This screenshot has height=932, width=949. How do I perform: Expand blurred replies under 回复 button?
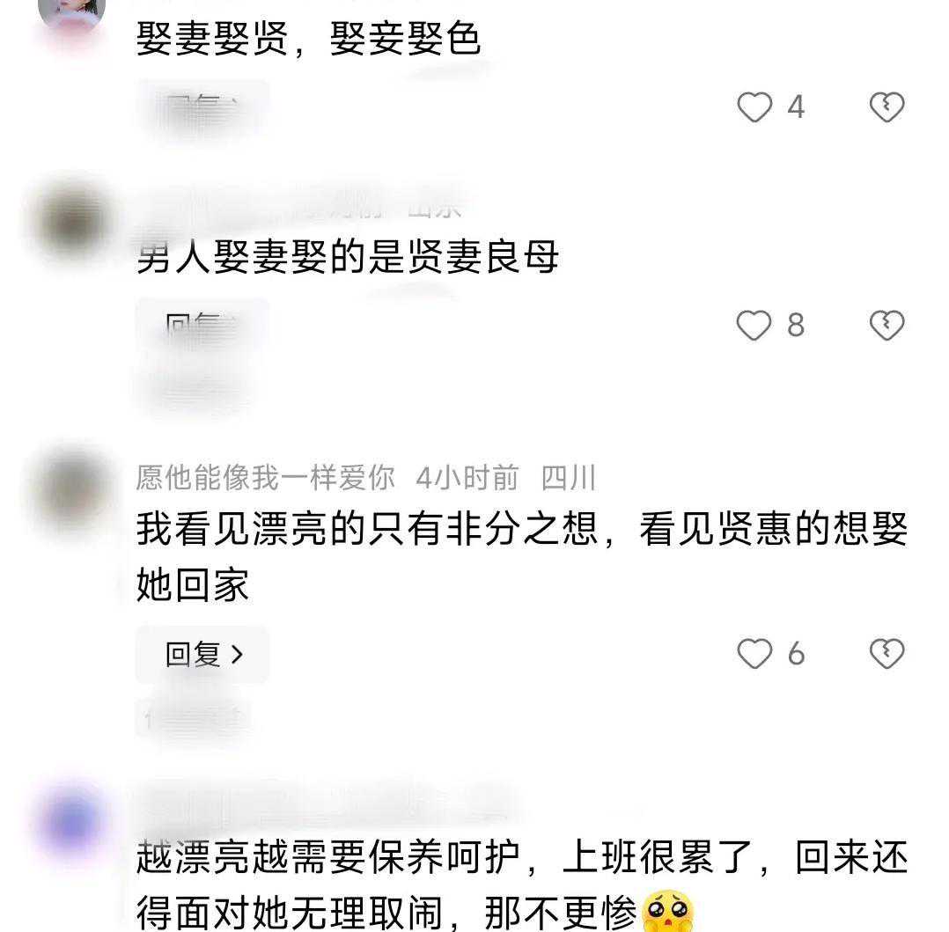click(194, 718)
